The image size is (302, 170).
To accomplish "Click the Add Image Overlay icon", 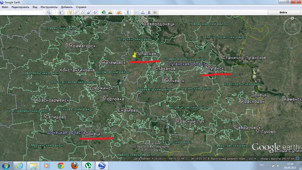I will pos(89,12).
